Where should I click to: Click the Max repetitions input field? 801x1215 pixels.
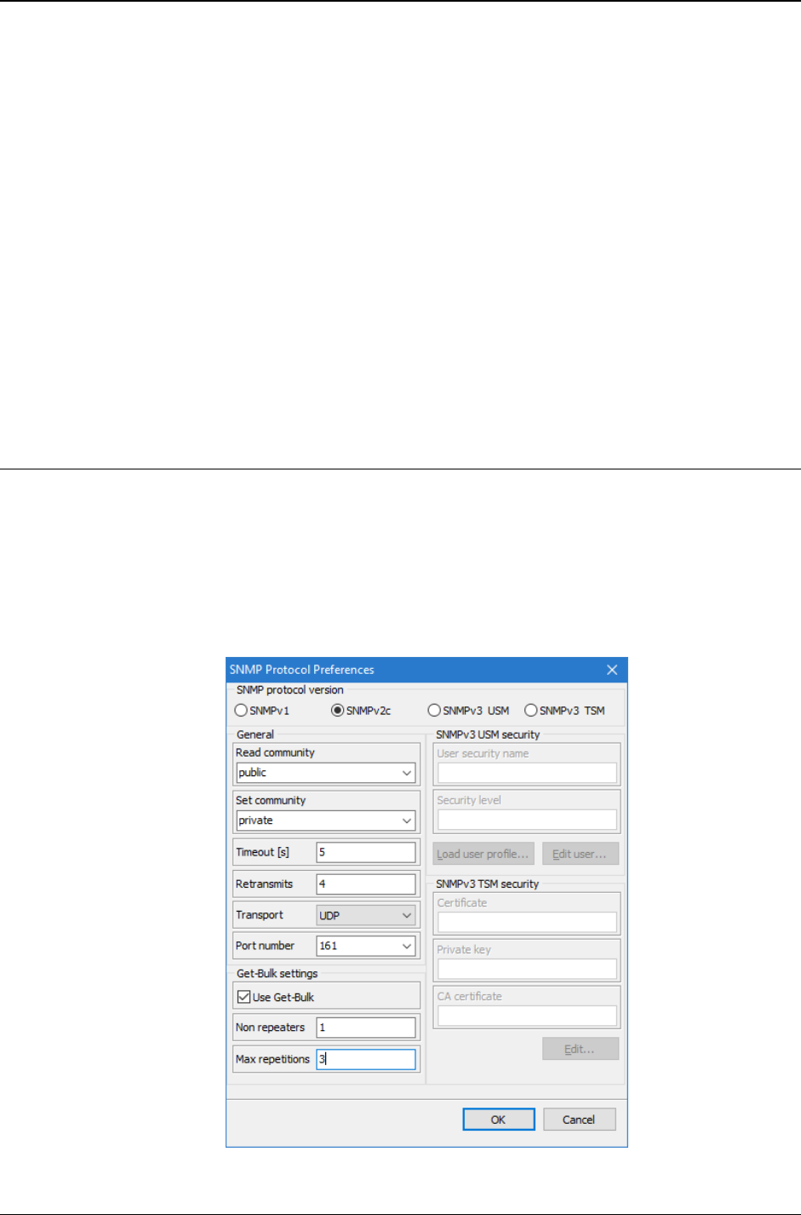366,1059
